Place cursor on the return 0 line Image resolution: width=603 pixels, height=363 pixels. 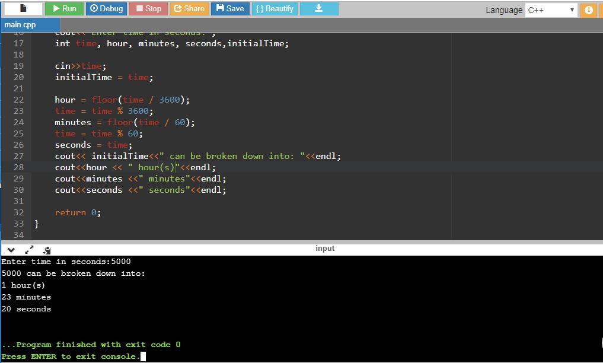click(78, 212)
